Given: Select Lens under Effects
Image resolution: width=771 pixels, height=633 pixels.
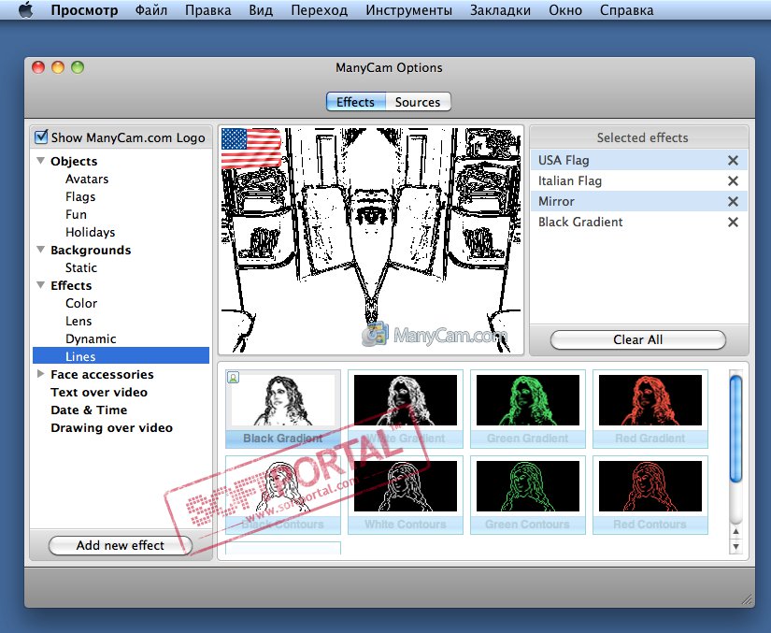Looking at the screenshot, I should tap(79, 321).
